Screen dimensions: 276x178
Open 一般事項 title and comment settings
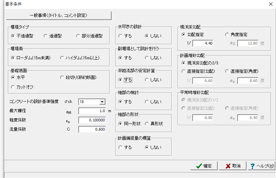coord(59,15)
